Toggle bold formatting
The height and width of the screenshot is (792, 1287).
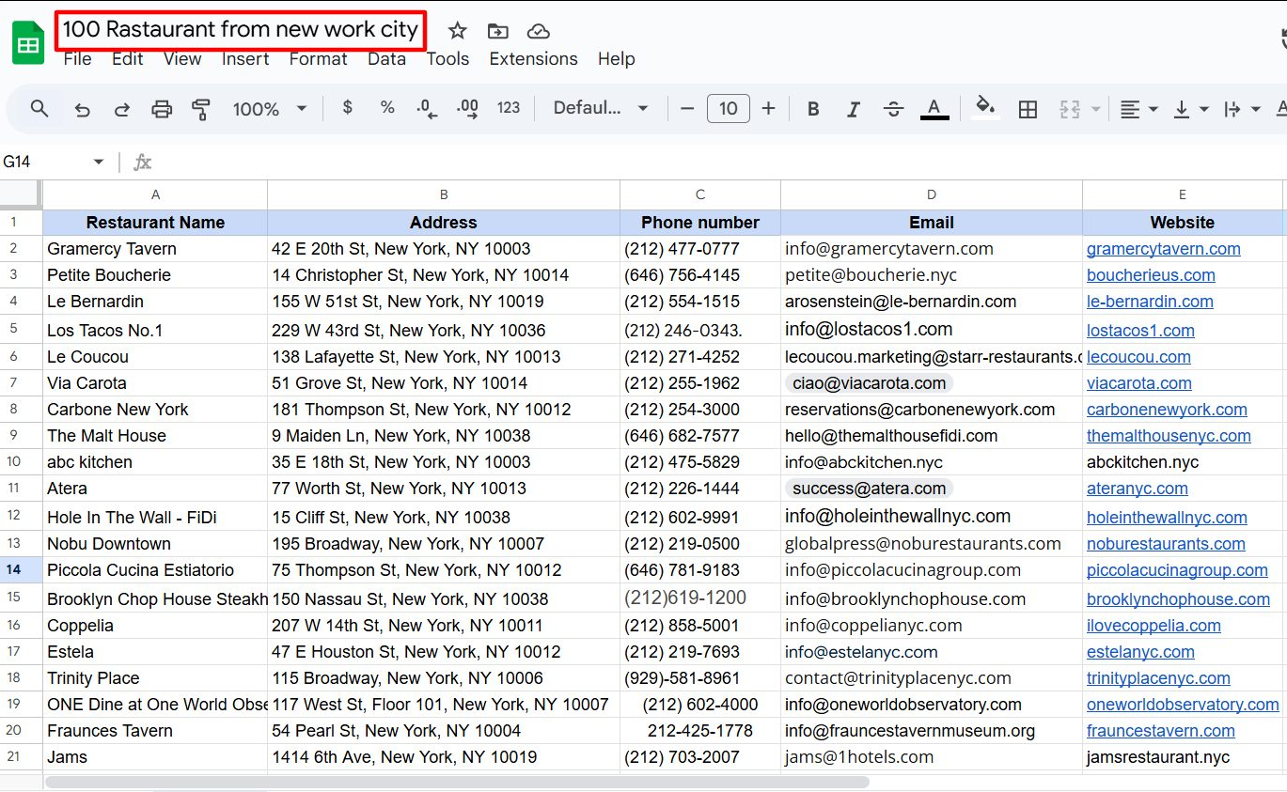(x=812, y=108)
